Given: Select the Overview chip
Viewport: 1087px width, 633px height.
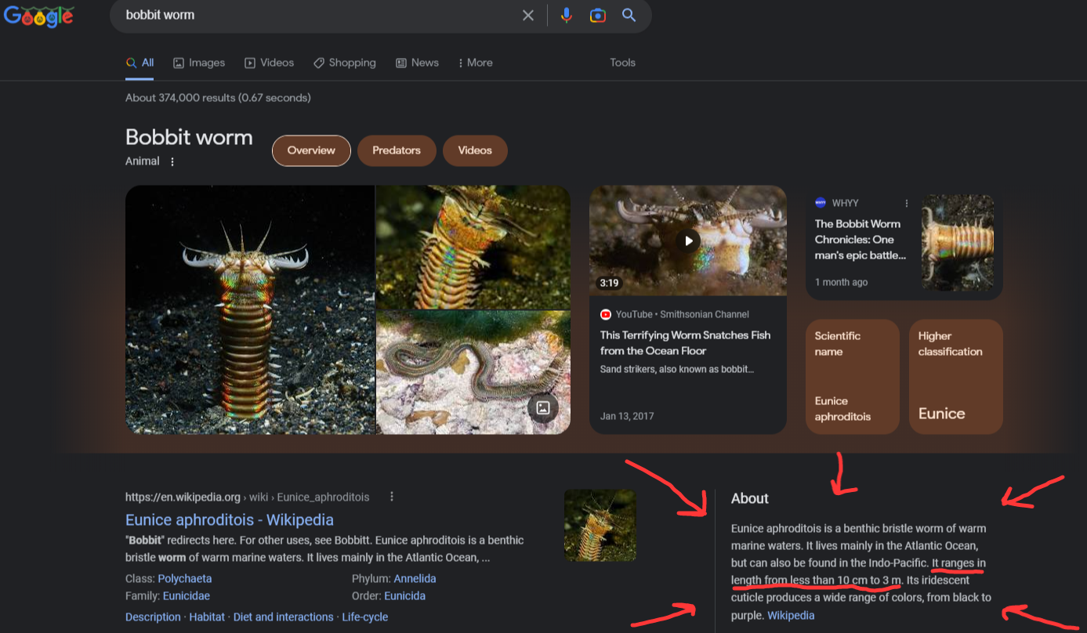Looking at the screenshot, I should coord(311,150).
